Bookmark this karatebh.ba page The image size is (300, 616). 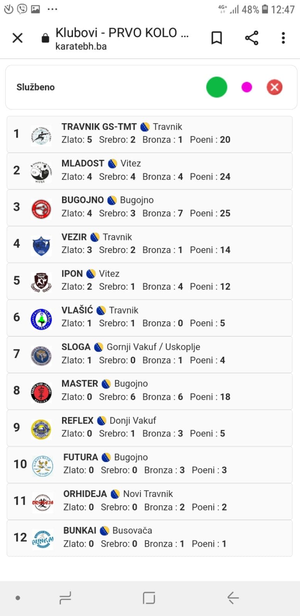coord(217,38)
